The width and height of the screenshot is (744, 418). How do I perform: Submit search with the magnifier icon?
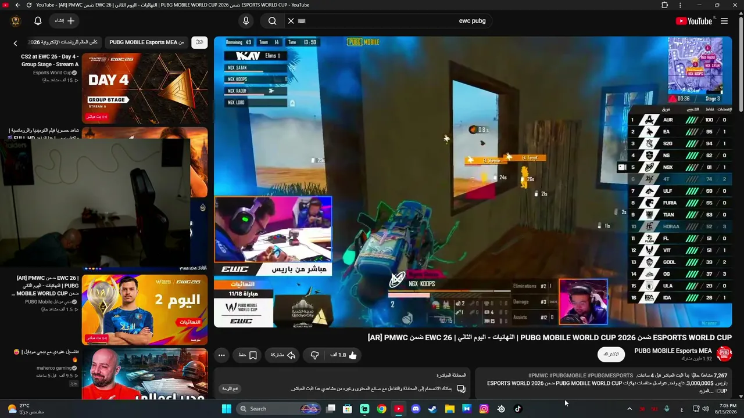coord(272,21)
